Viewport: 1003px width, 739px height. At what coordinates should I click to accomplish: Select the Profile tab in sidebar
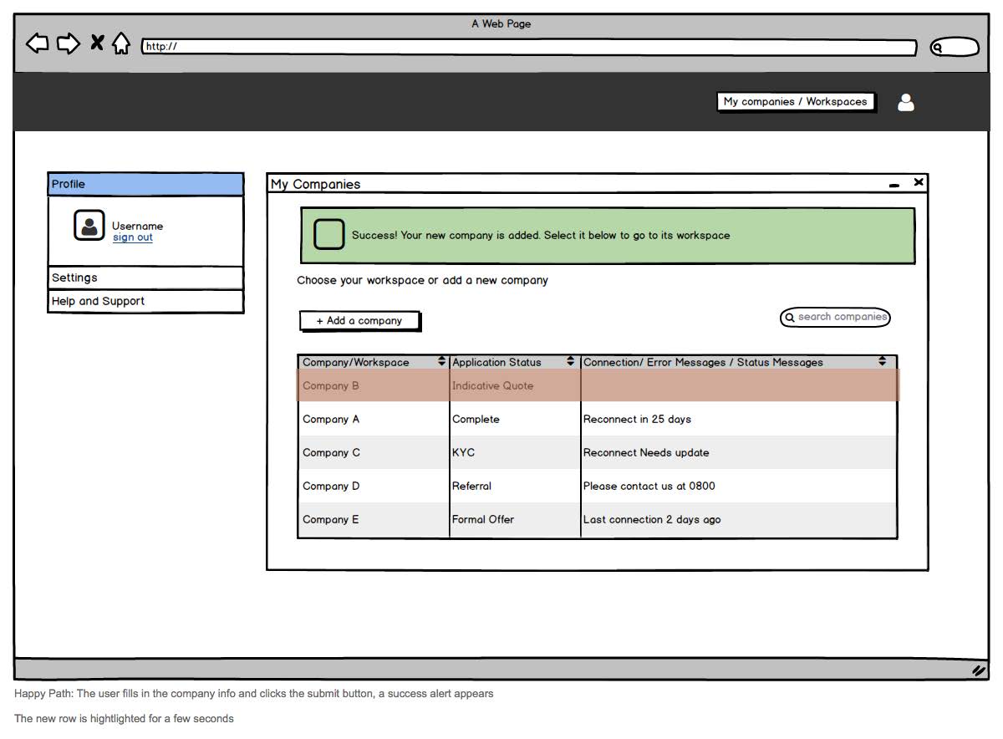[x=145, y=184]
